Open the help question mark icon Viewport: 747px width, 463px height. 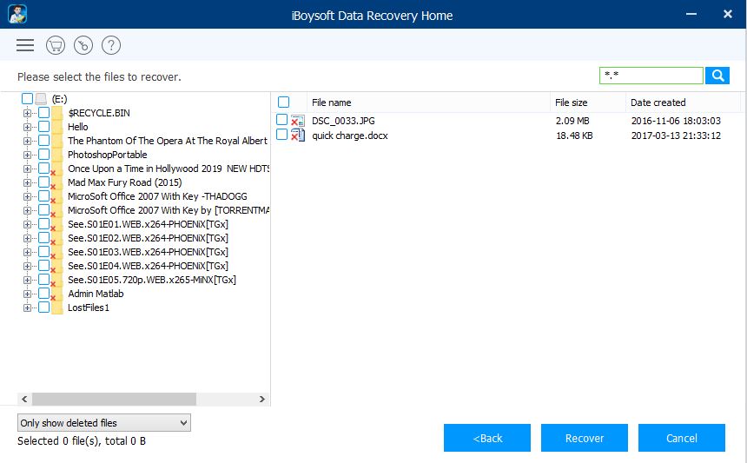[111, 45]
